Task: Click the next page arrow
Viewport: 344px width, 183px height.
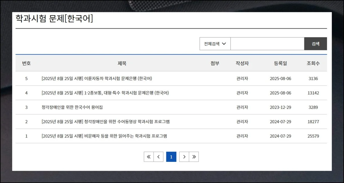Action: pyautogui.click(x=184, y=157)
